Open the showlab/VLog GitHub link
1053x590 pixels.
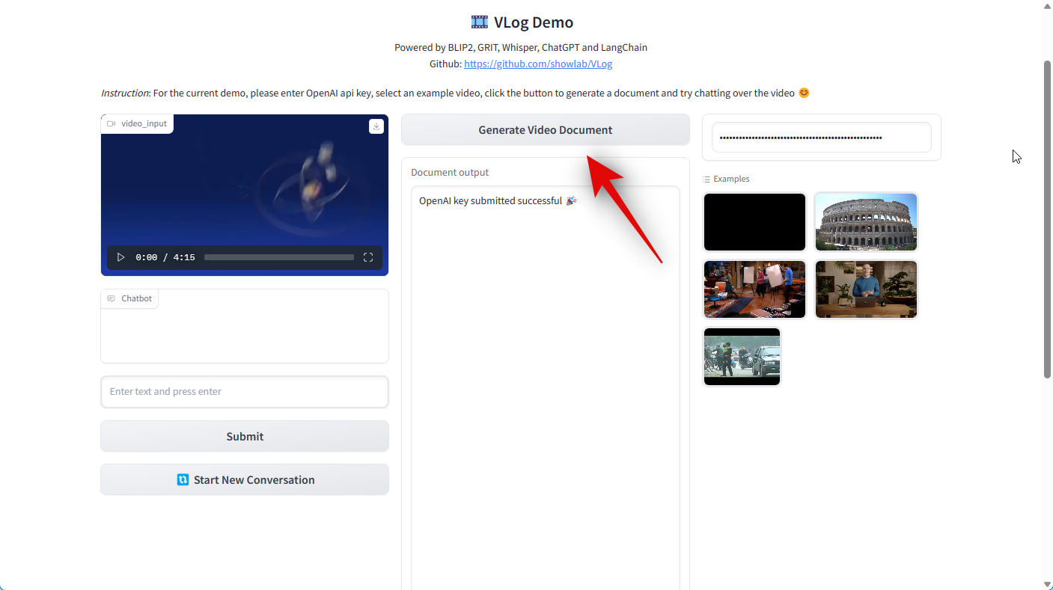point(538,64)
